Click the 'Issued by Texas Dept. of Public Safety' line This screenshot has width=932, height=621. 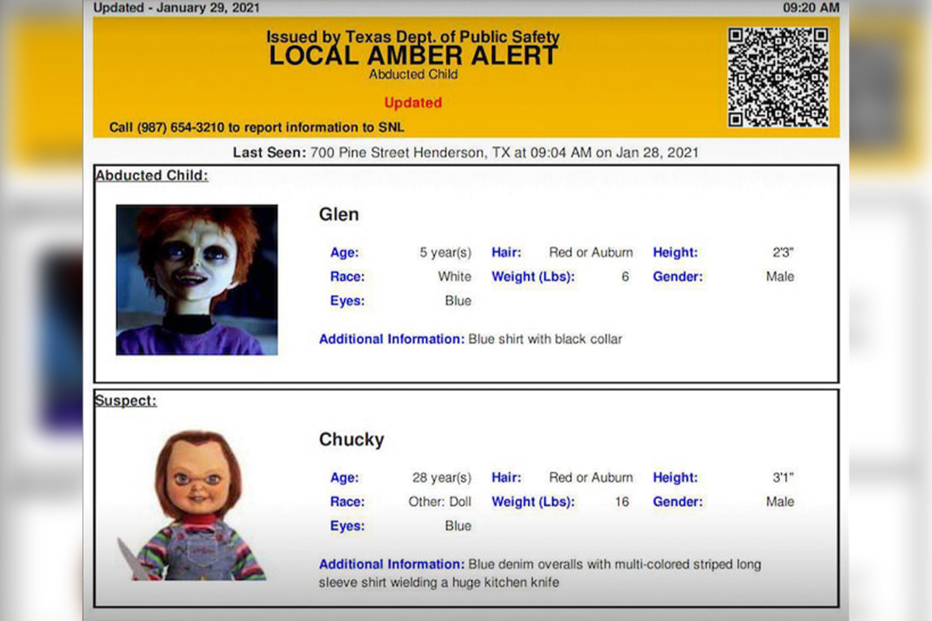(413, 36)
